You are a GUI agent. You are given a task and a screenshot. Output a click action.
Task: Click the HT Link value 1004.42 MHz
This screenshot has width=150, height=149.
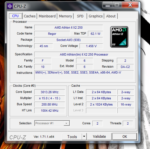click(x=49, y=111)
